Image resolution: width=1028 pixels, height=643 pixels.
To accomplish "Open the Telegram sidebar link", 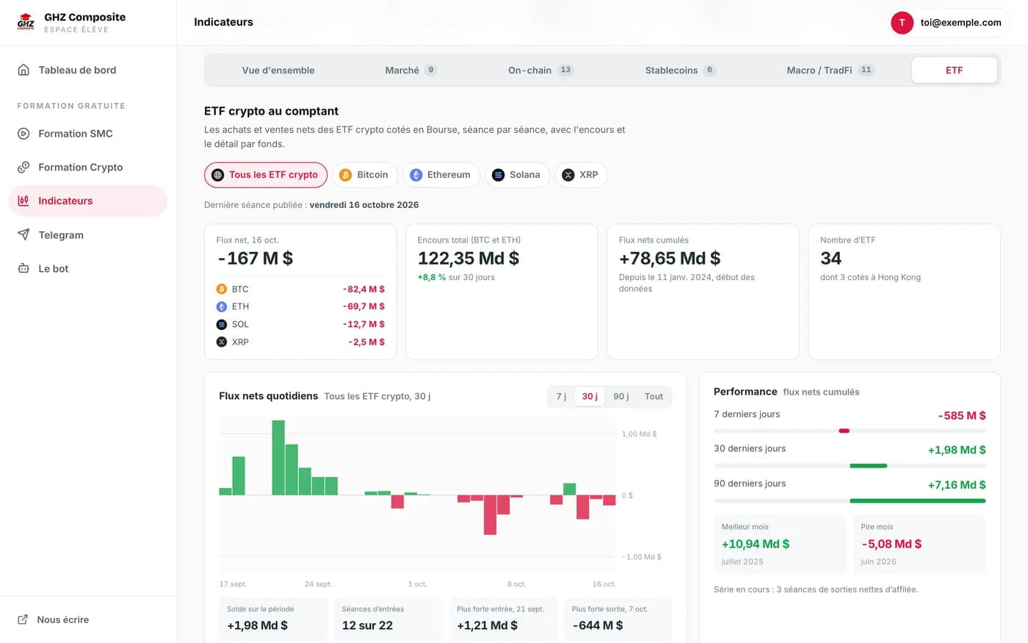I will tap(88, 235).
